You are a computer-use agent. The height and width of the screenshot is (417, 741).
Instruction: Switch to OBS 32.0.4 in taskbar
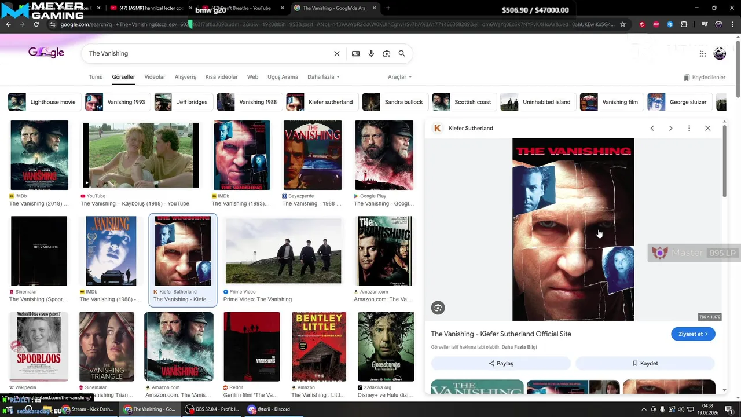211,409
